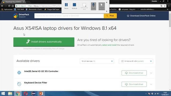
Task: Click the driver search input field
Action: click(x=69, y=16)
